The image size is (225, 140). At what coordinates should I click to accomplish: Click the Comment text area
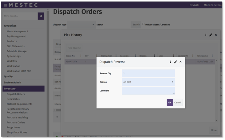point(148,91)
